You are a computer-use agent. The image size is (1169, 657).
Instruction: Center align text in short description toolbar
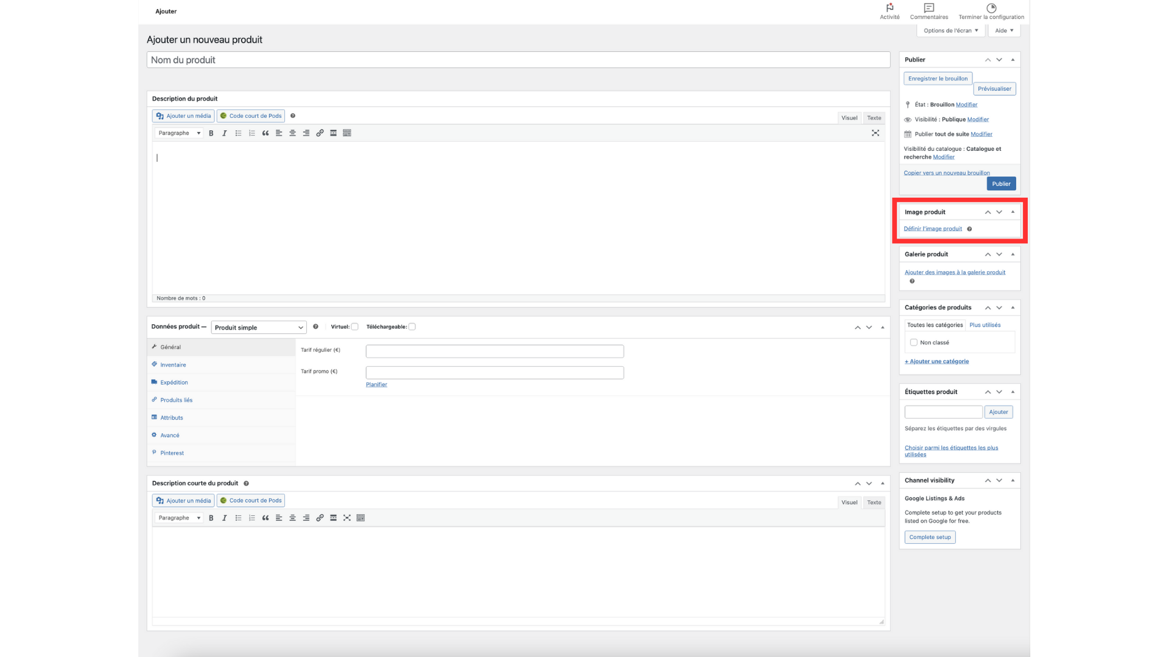pyautogui.click(x=292, y=518)
